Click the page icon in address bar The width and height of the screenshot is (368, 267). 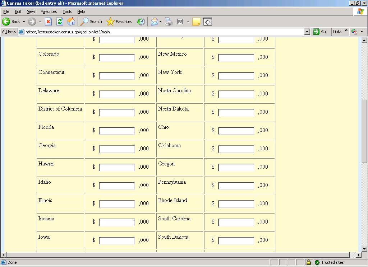point(21,32)
